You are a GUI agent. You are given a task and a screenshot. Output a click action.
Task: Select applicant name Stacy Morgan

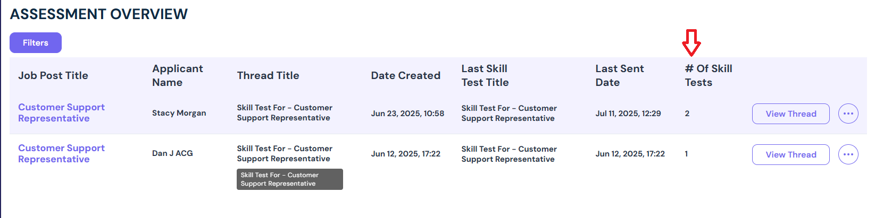tap(179, 113)
